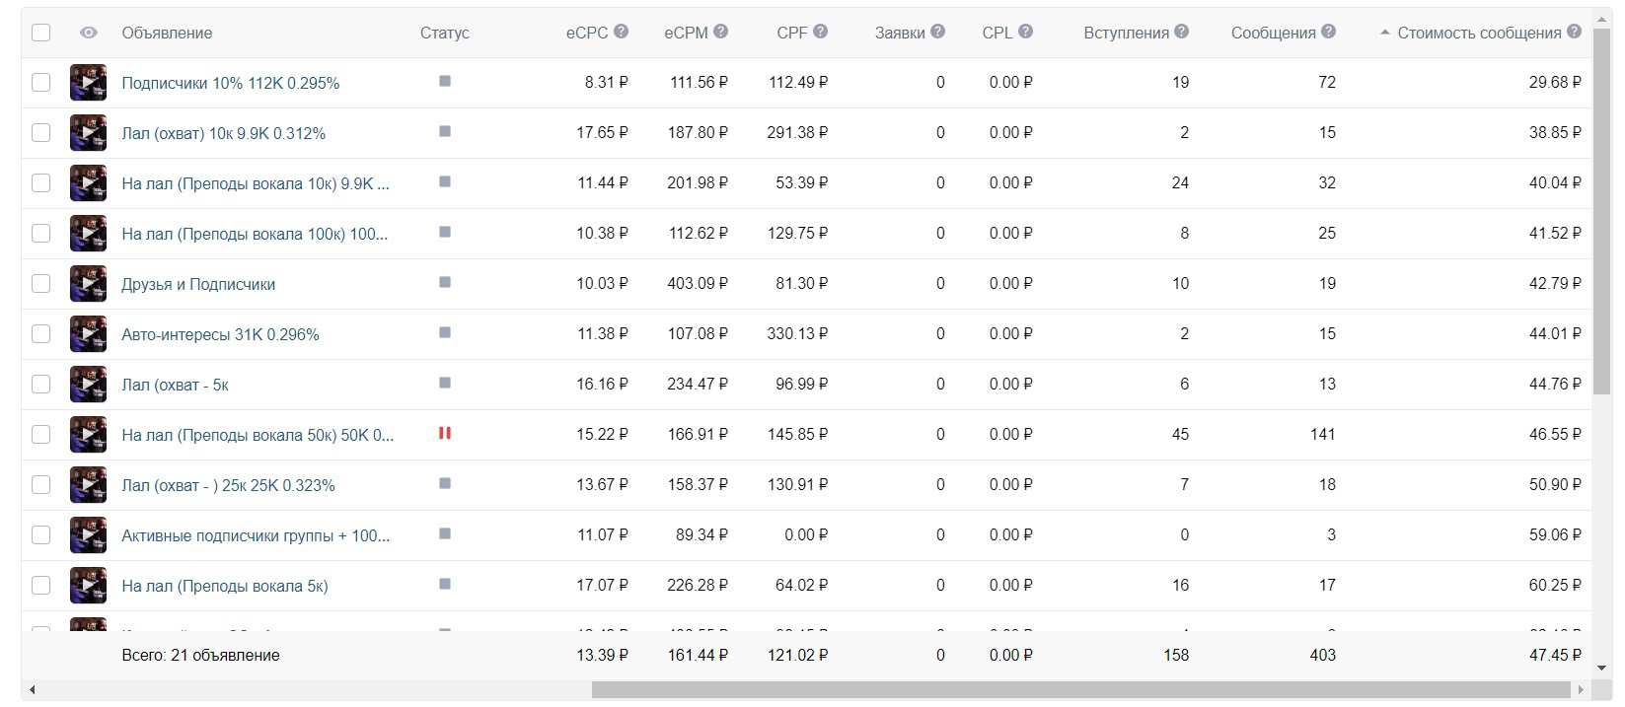The height and width of the screenshot is (707, 1625).
Task: Open the Лал (охват - 5к ad link
Action: (x=175, y=385)
